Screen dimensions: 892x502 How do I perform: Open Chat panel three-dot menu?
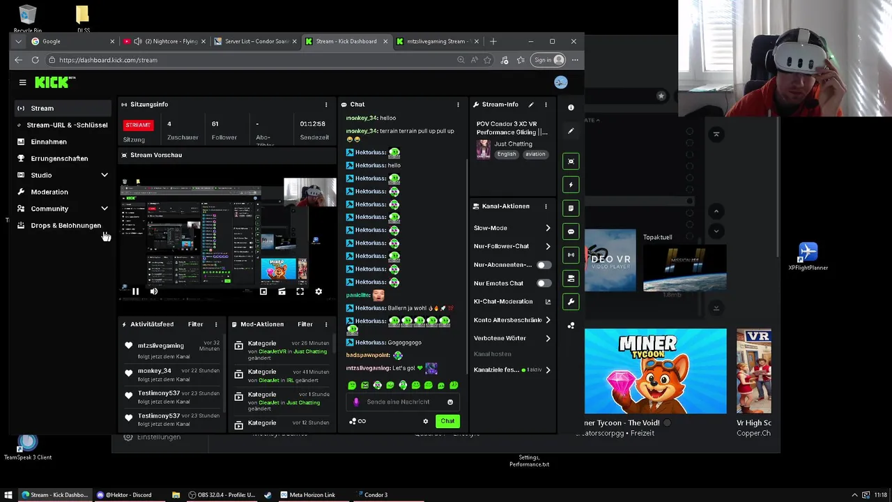(x=458, y=105)
